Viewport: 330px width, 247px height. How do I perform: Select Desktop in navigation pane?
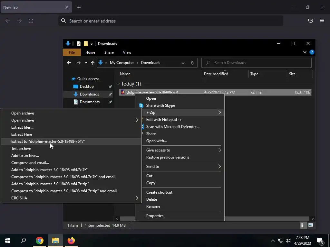coord(87,87)
